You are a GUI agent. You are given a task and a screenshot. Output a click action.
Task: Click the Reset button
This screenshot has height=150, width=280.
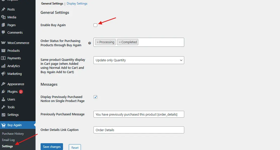pyautogui.click(x=75, y=147)
